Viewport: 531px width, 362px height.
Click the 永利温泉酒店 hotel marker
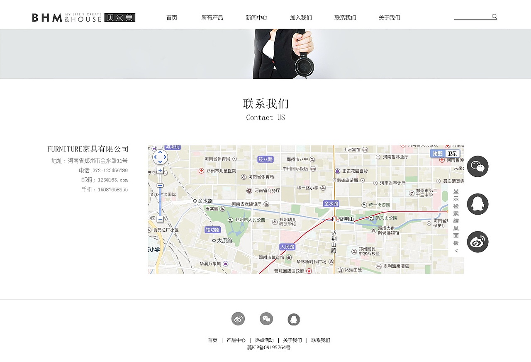[379, 266]
